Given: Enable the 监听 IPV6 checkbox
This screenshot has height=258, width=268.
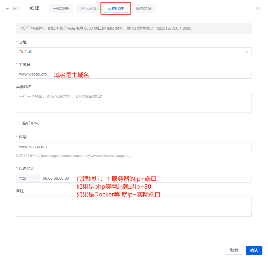Looking at the screenshot, I should (x=18, y=123).
